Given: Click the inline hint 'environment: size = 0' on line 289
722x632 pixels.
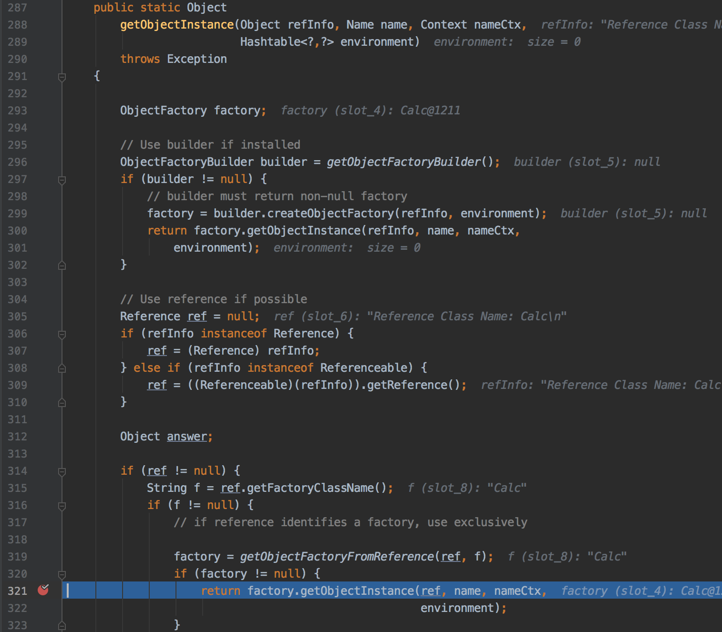Looking at the screenshot, I should point(507,42).
